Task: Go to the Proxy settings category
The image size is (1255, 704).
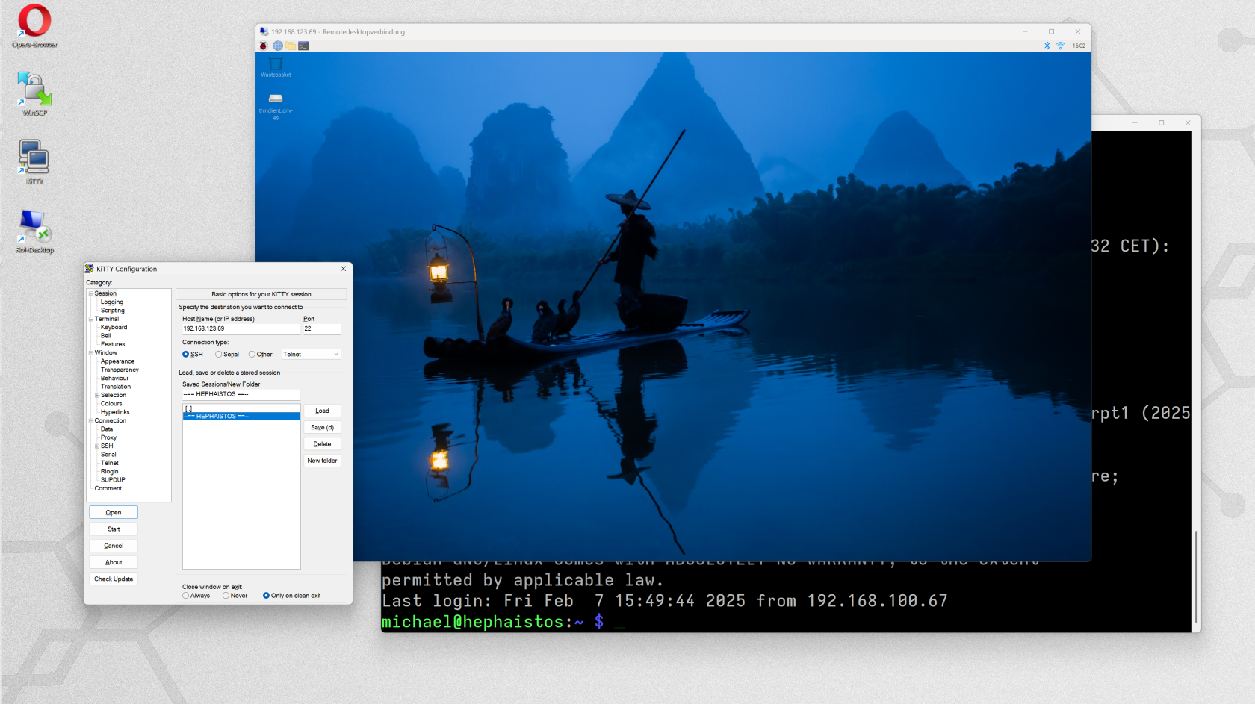Action: (108, 437)
